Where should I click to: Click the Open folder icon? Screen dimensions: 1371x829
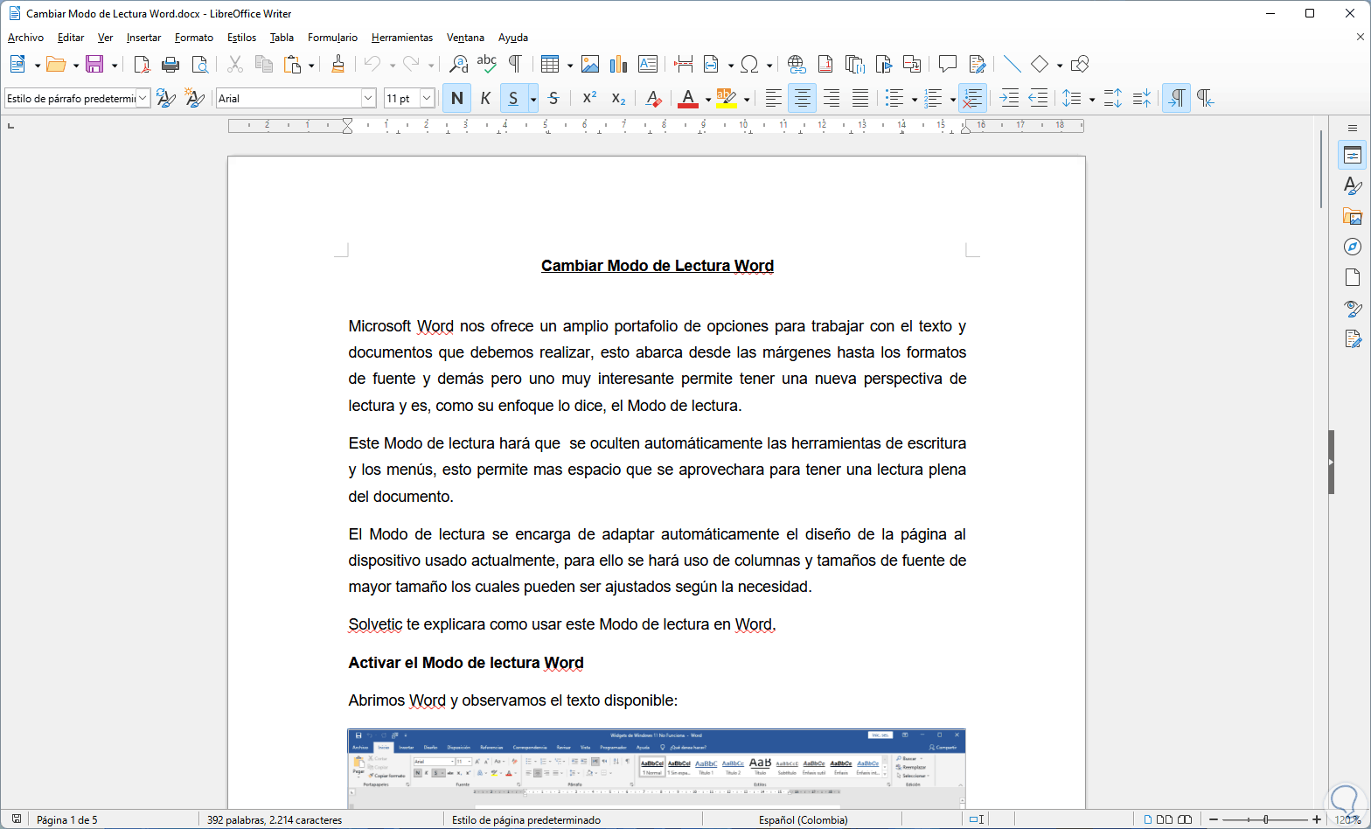click(x=56, y=64)
